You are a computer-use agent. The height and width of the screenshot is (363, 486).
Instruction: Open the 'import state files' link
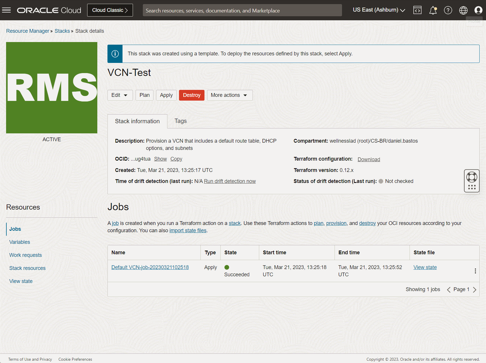(x=188, y=230)
